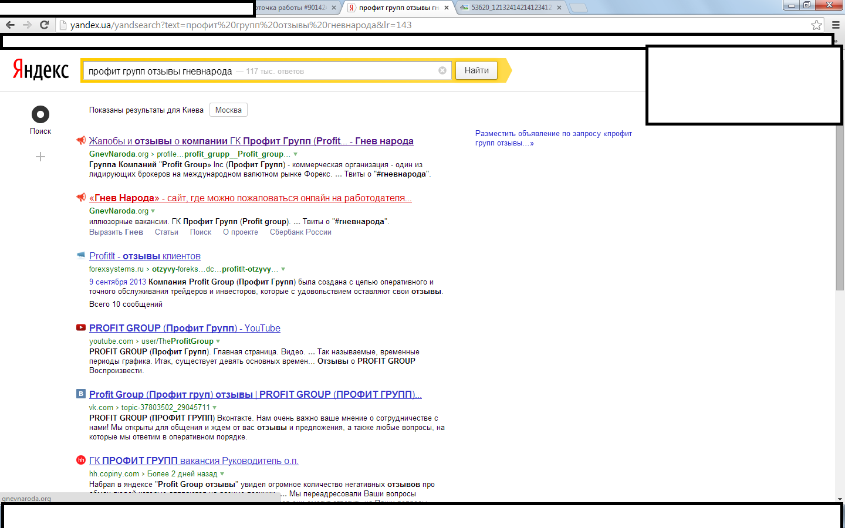Click the VK favicon next to Profit Group отзывы result
The height and width of the screenshot is (528, 845).
point(81,394)
